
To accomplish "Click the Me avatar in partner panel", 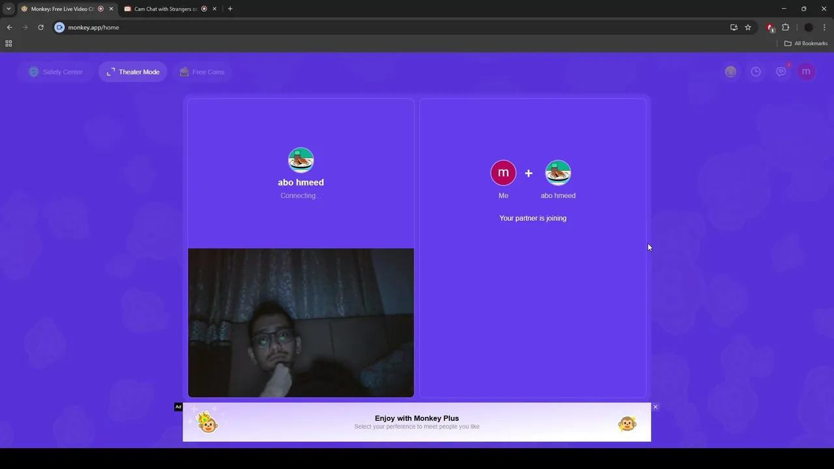I will [503, 173].
